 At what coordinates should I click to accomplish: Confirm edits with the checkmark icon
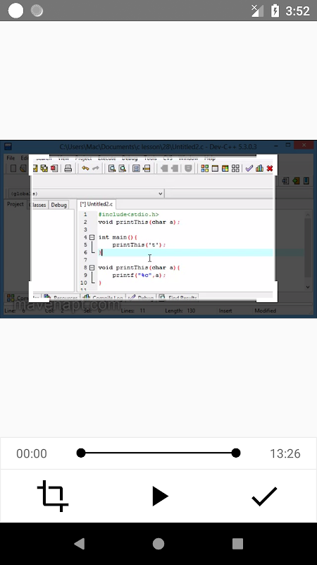pos(264,496)
